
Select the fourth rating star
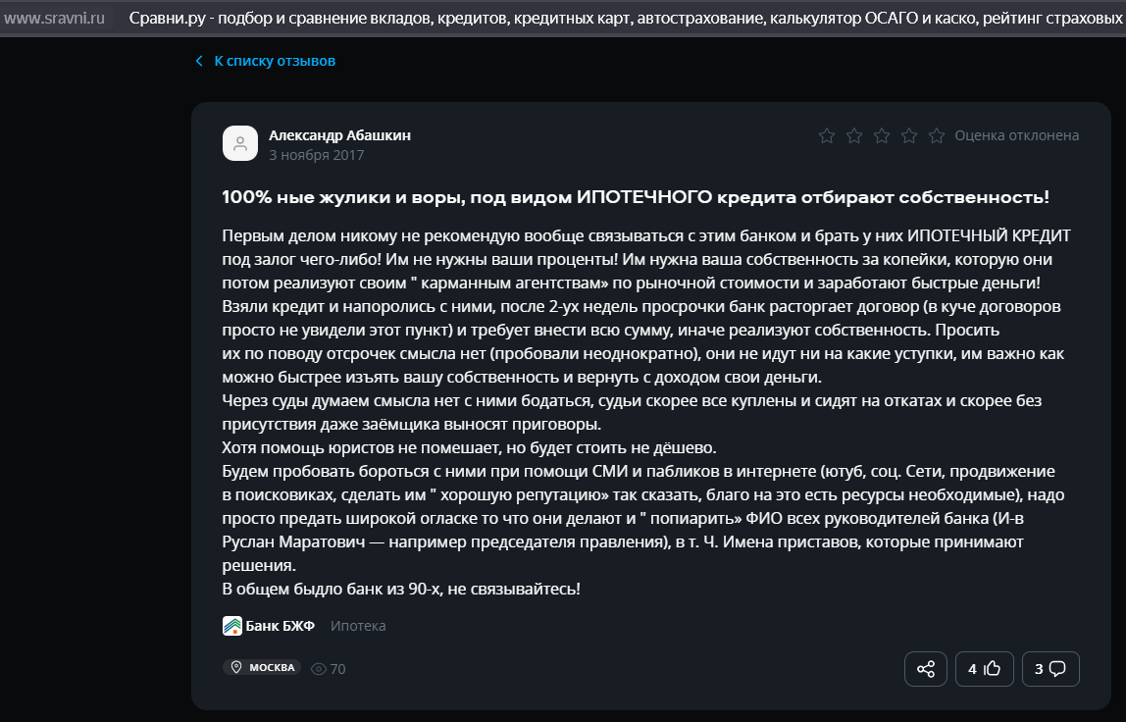(909, 135)
